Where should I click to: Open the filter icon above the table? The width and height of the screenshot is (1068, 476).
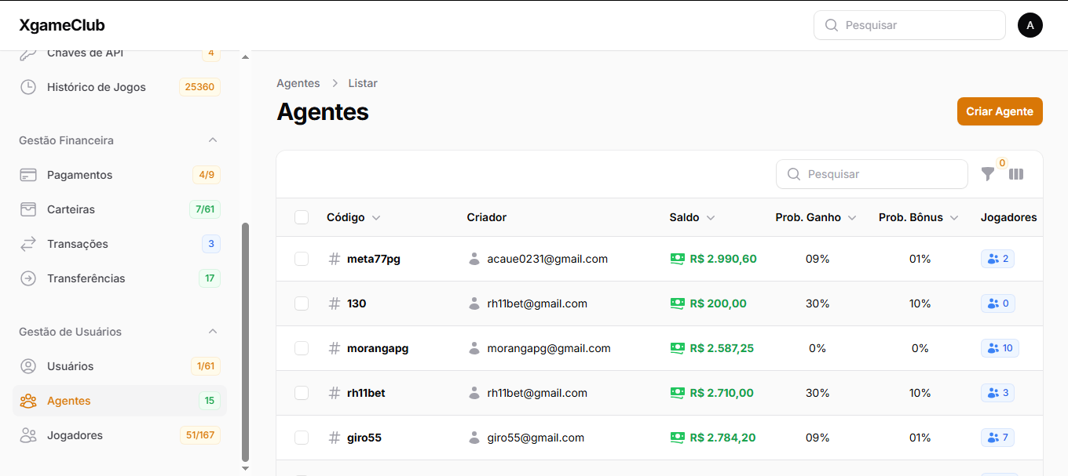[x=988, y=174]
